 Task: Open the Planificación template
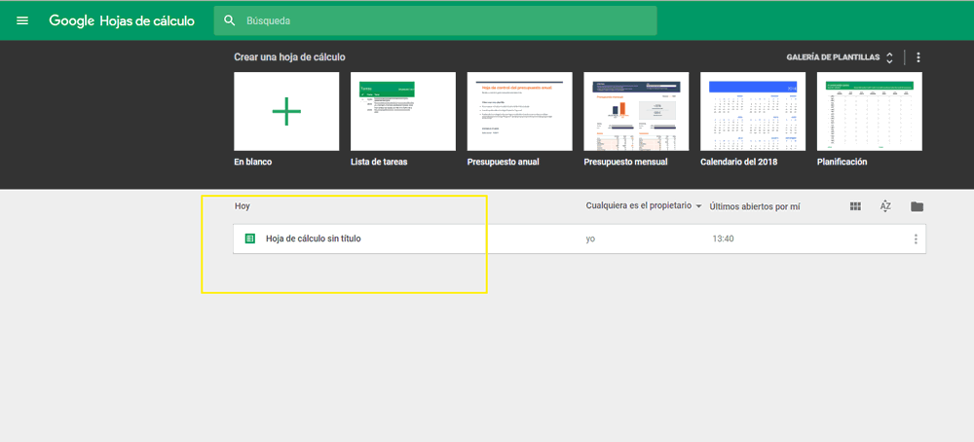pyautogui.click(x=870, y=111)
